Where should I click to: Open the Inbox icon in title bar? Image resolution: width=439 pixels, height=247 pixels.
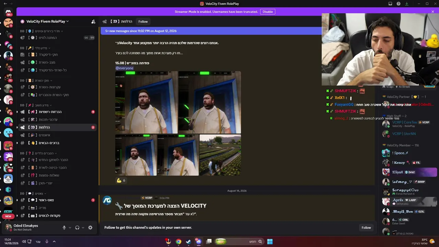click(390, 4)
